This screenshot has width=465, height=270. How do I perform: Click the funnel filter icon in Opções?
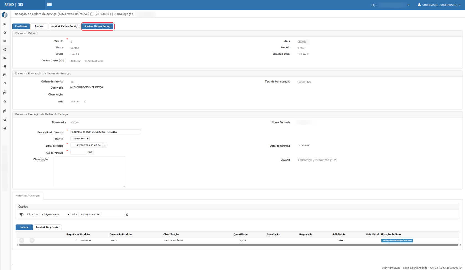point(22,215)
